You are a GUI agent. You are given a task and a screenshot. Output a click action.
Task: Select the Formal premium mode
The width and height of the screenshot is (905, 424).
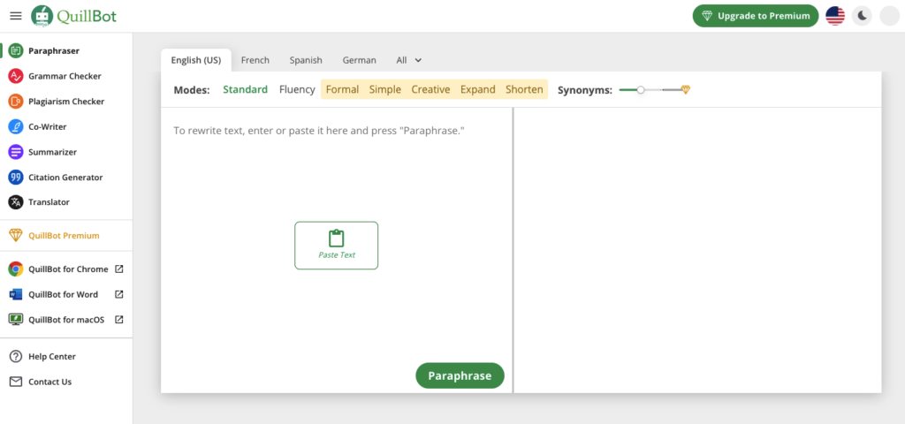point(342,89)
